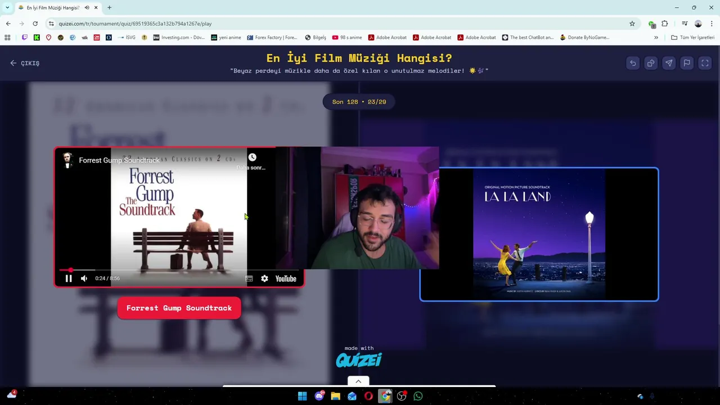This screenshot has width=720, height=405.
Task: Click the Quizei logo
Action: point(359,360)
